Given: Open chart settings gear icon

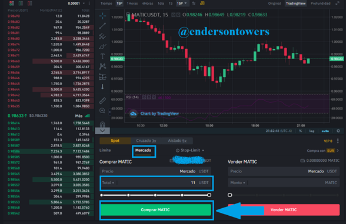Looking at the screenshot, I should 338,131.
